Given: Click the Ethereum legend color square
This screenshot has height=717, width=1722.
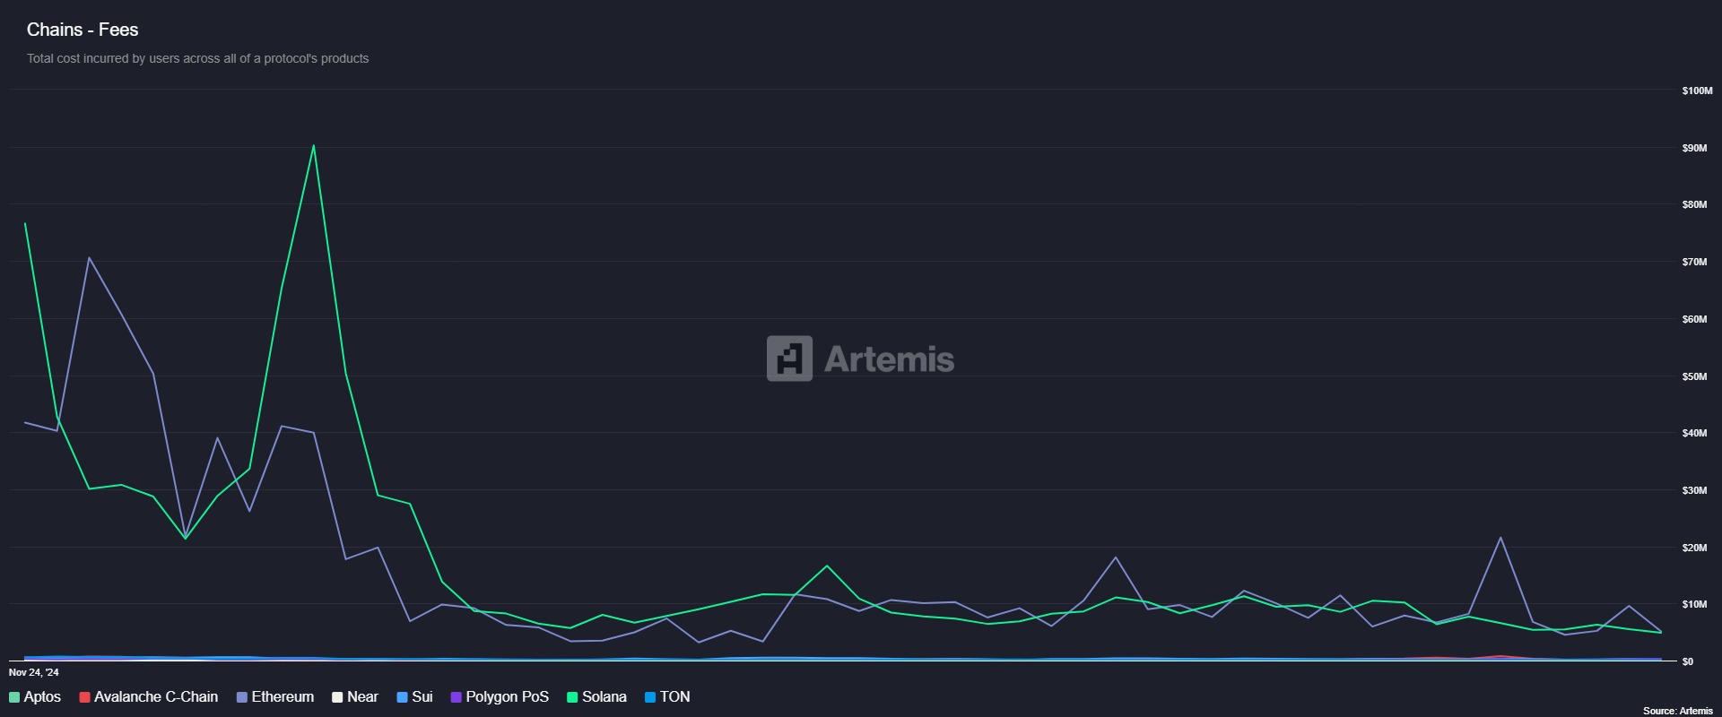Looking at the screenshot, I should pos(242,697).
